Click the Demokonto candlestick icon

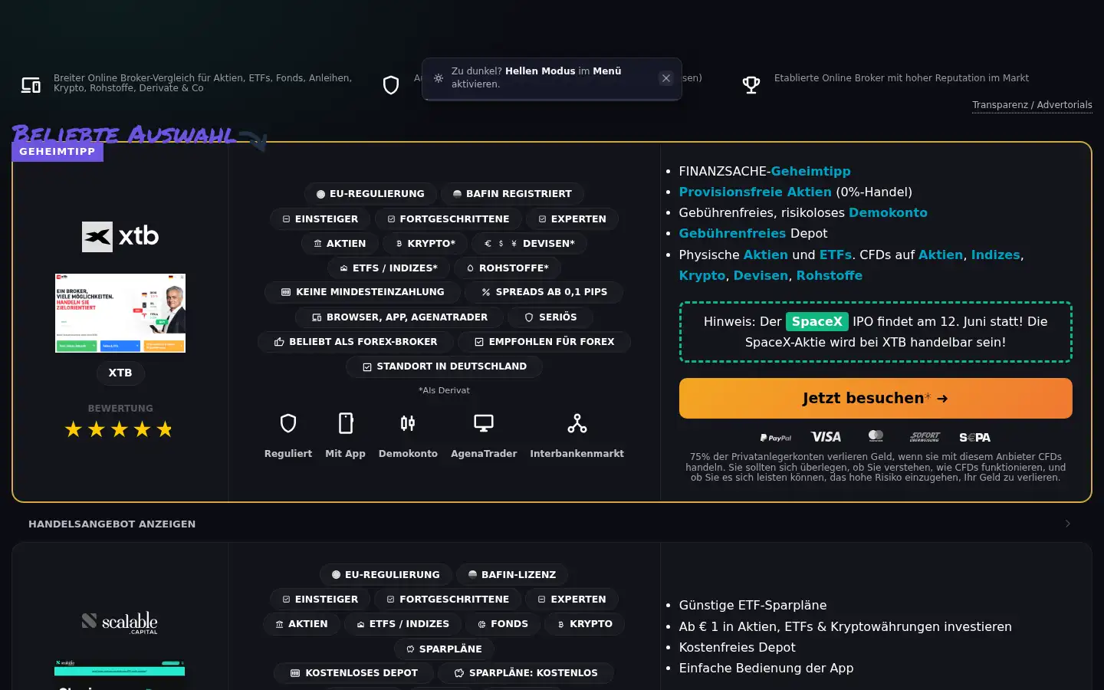[x=408, y=423]
